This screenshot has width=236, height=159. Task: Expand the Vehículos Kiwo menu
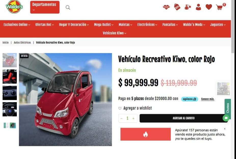(x=114, y=33)
